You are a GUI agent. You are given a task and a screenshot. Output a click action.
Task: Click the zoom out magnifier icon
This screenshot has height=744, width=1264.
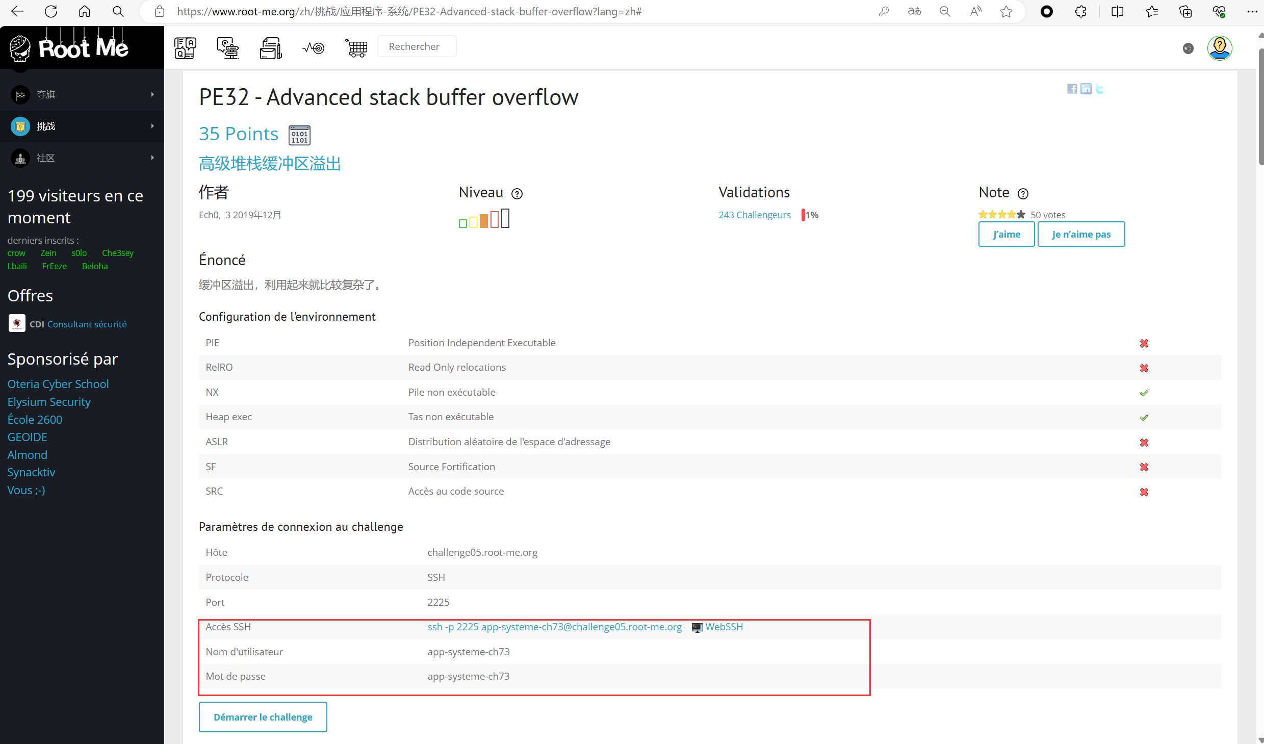[945, 11]
